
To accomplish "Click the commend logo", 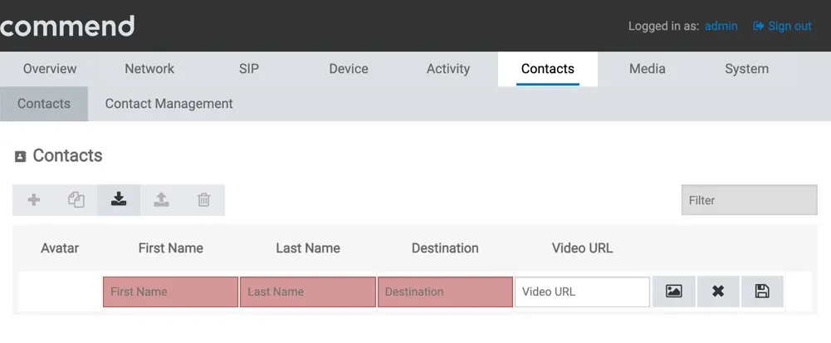I will click(x=67, y=26).
